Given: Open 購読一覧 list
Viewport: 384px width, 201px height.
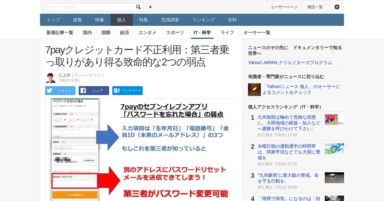Looking at the screenshot, I should pyautogui.click(x=315, y=7).
